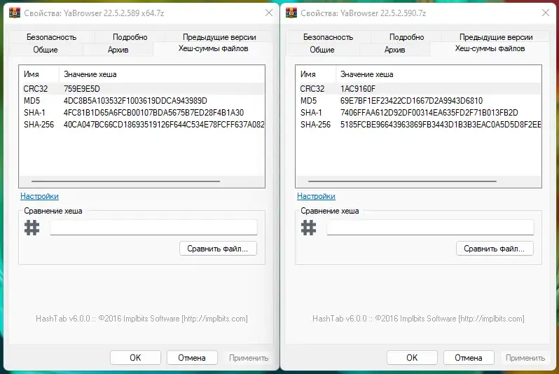Image resolution: width=559 pixels, height=374 pixels.
Task: Select CRC32 row with value 1AC9160F
Action: click(418, 88)
